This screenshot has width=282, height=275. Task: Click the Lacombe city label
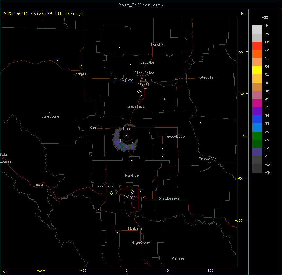(x=147, y=62)
